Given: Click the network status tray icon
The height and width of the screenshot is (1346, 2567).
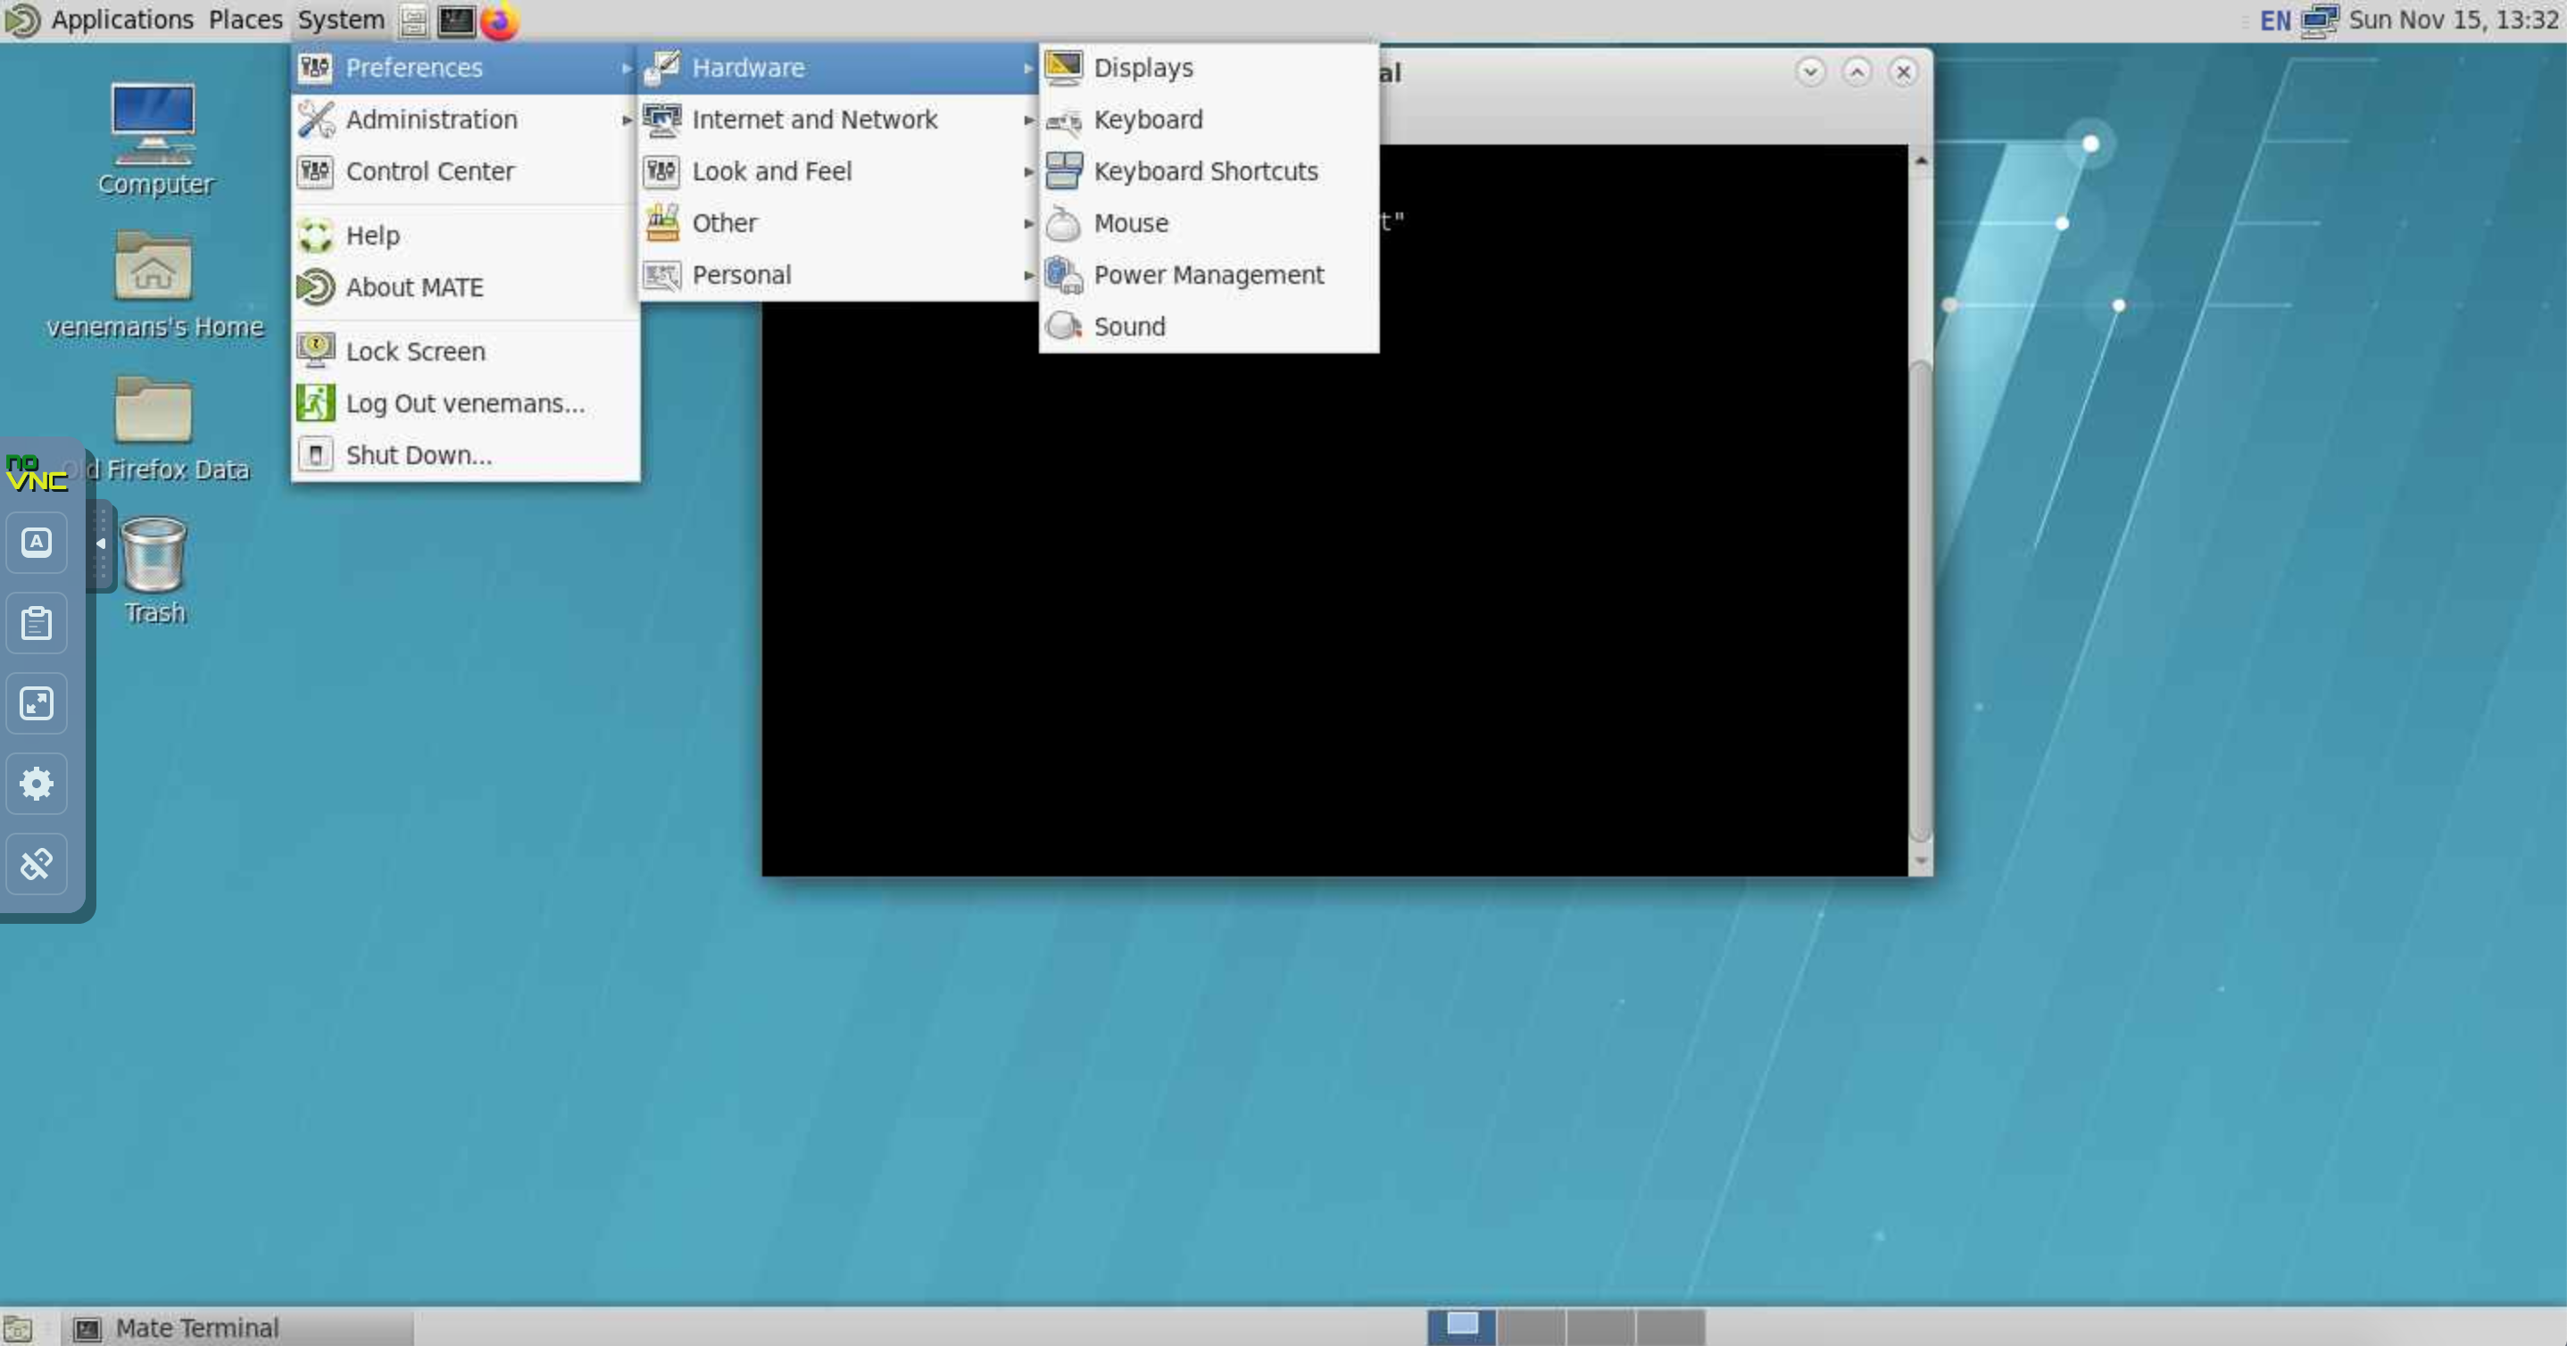Looking at the screenshot, I should click(x=2320, y=20).
